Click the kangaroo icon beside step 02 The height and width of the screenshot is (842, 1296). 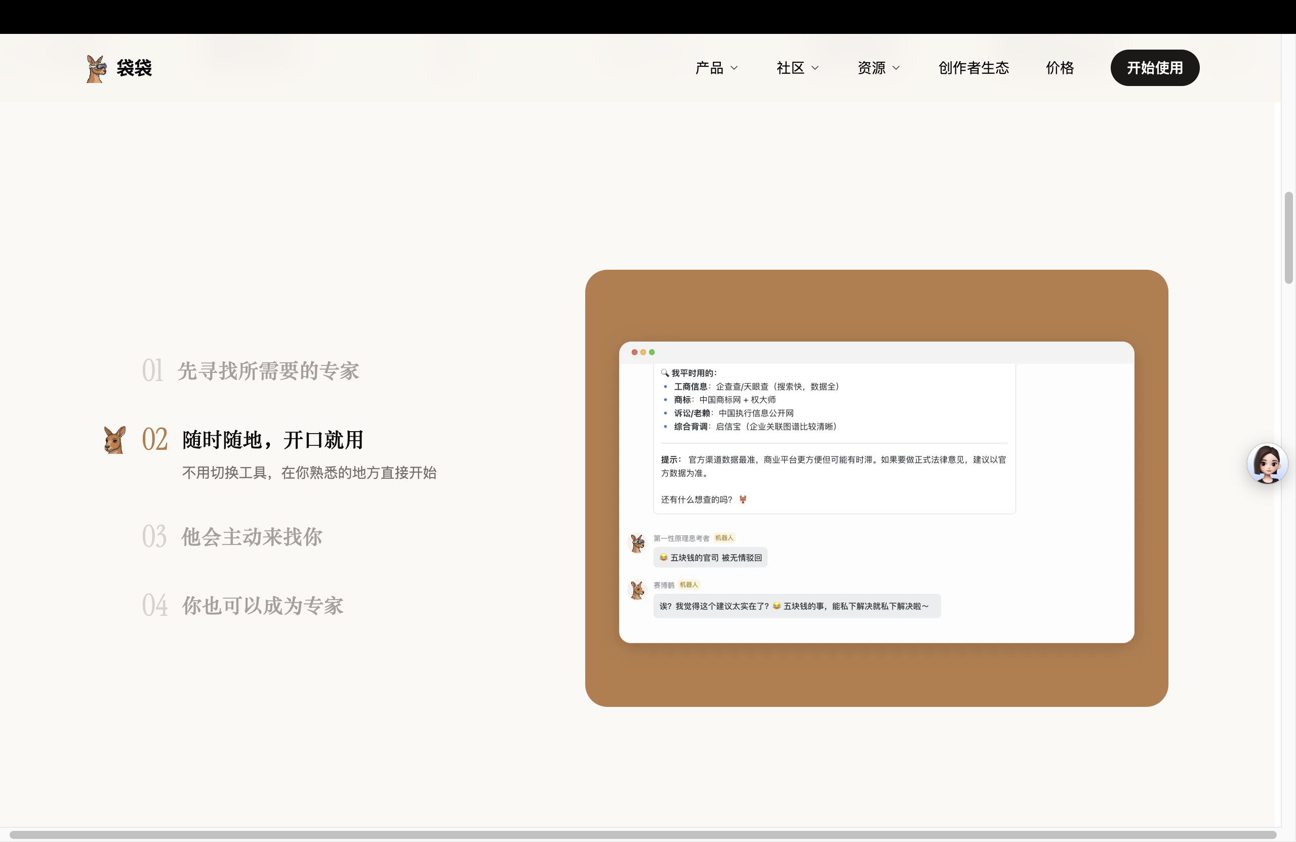(114, 440)
